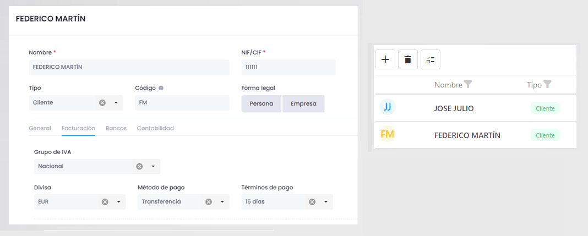
Task: Click the plus icon to add contact
Action: 385,59
